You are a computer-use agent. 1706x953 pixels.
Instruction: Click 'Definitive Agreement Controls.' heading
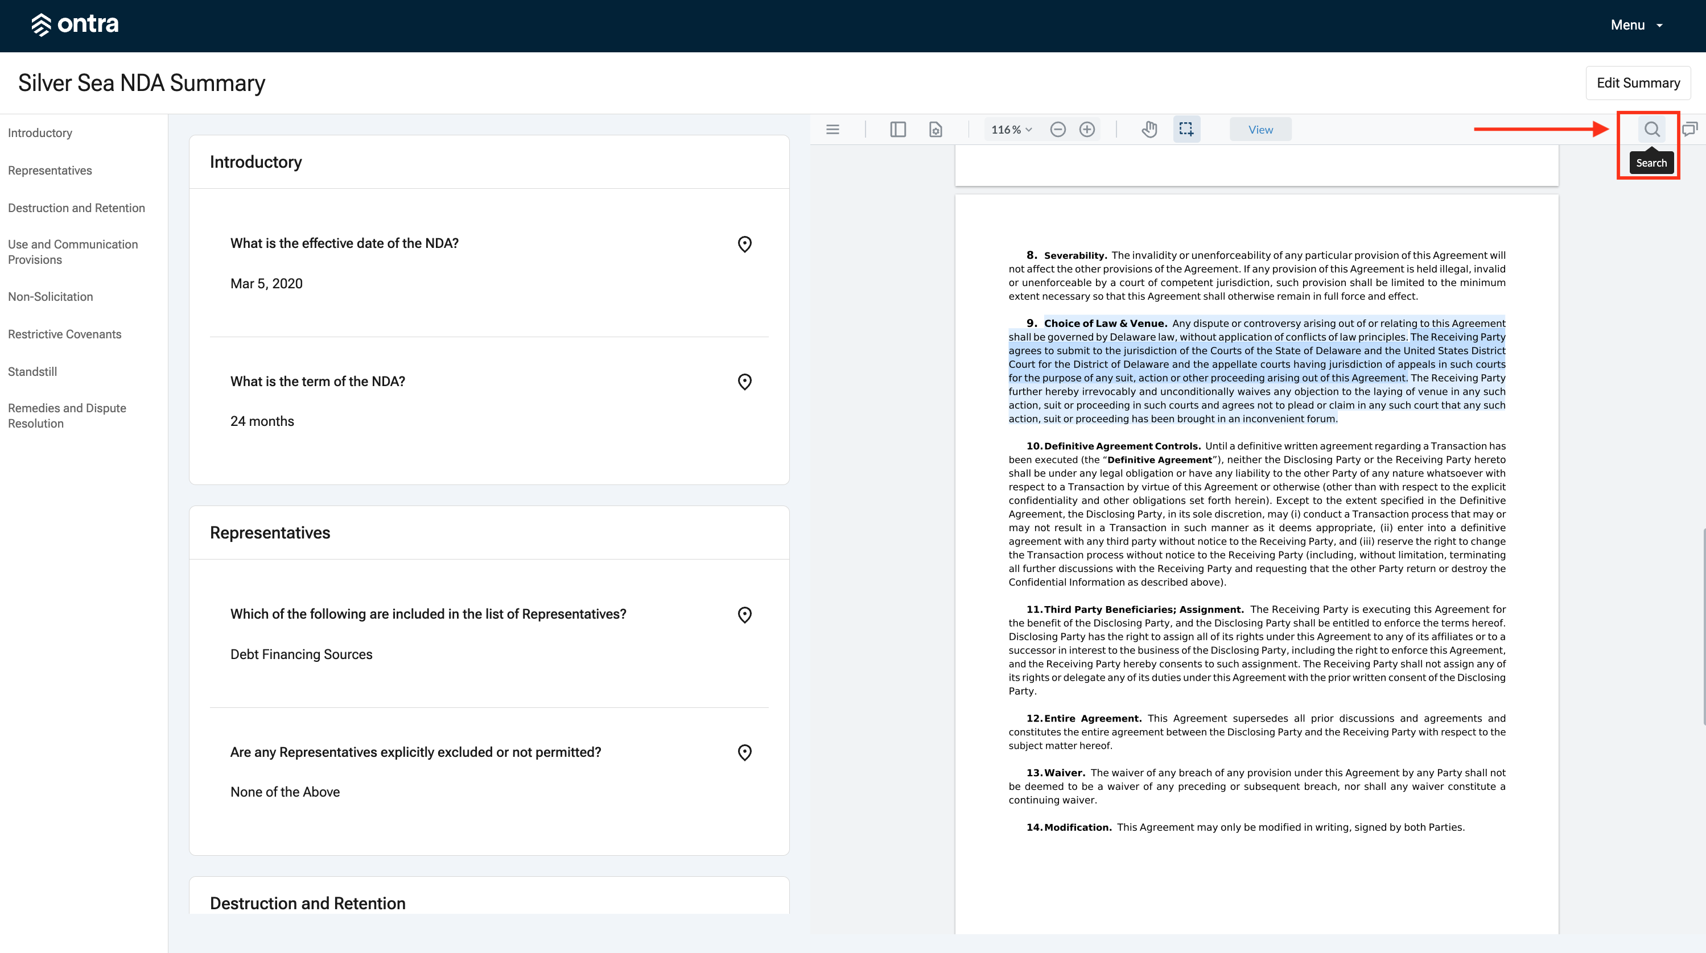(x=1122, y=446)
